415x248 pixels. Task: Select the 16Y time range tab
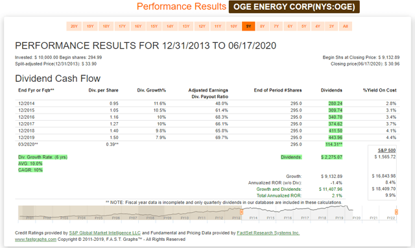click(x=138, y=26)
